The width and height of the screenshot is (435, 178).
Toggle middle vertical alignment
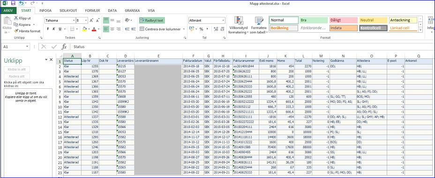click(112, 21)
